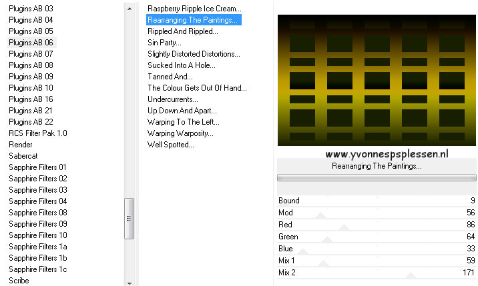The height and width of the screenshot is (286, 478).
Task: Select Sapphire Filters 09
Action: (38, 224)
